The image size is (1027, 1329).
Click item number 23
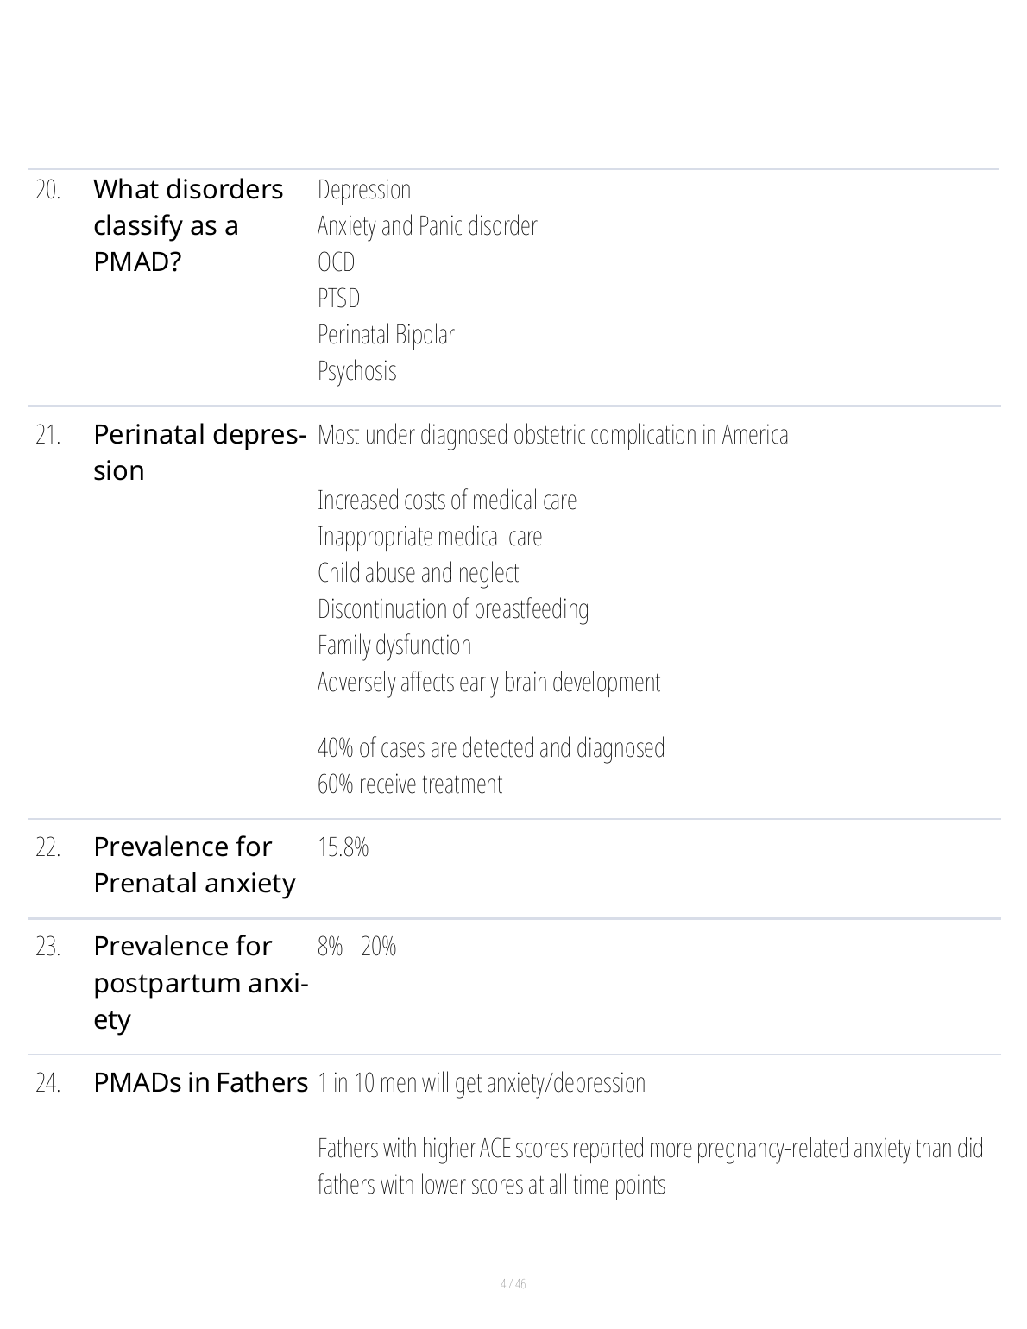tap(47, 948)
